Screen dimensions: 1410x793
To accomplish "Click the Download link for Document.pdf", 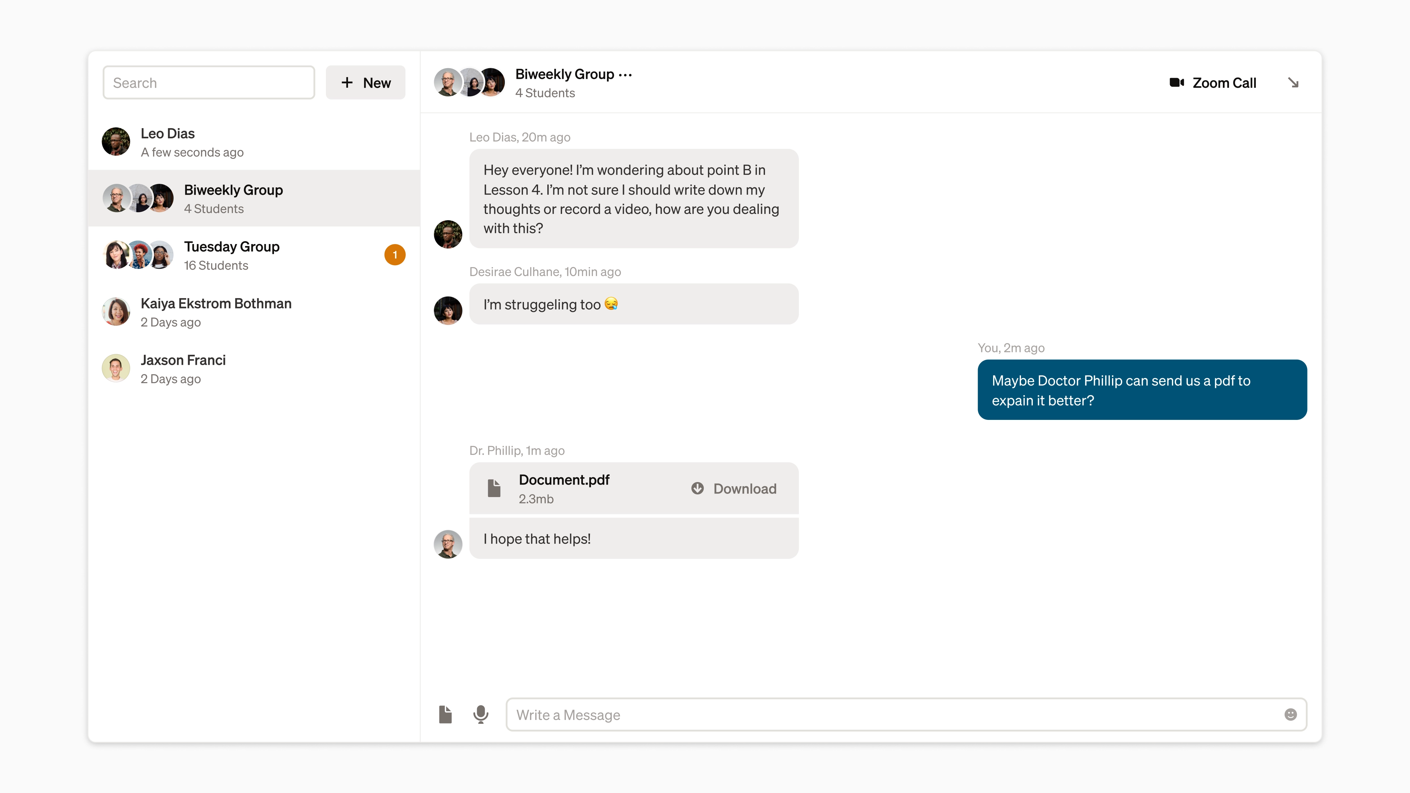I will (744, 488).
